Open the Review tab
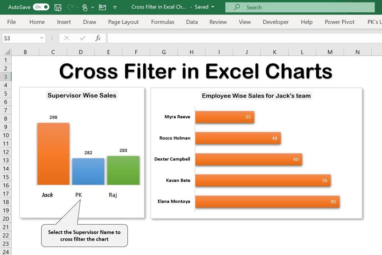The height and width of the screenshot is (255, 382). pyautogui.click(x=218, y=22)
